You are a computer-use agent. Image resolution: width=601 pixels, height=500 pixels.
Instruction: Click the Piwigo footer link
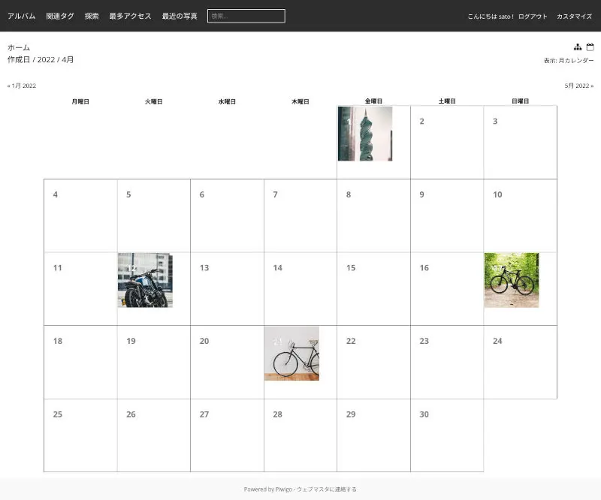coord(284,489)
